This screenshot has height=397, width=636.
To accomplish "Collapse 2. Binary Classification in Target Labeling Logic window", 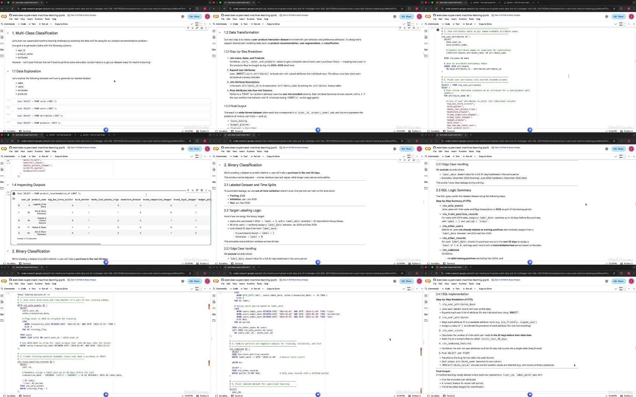I will pos(220,165).
